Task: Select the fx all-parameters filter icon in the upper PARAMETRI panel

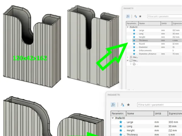Action: 128,16
